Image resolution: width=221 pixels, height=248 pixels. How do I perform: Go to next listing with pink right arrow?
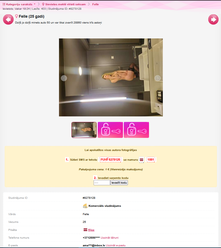click(213, 19)
